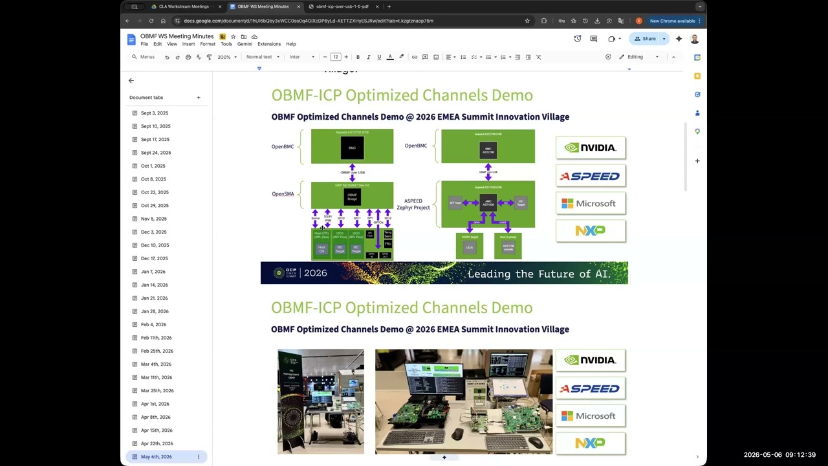
Task: Add a new document tab
Action: [x=199, y=98]
